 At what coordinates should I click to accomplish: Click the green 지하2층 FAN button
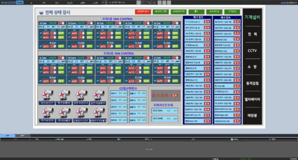[x=178, y=12]
